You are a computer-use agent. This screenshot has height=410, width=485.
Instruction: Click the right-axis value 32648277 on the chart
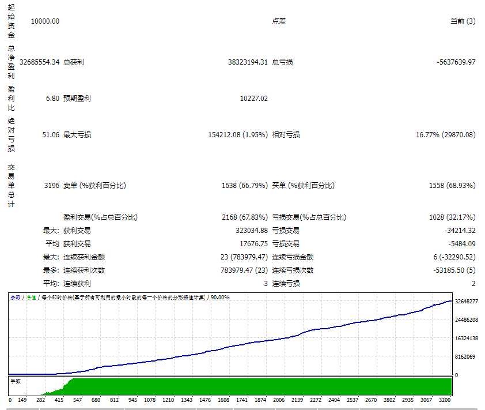(467, 300)
